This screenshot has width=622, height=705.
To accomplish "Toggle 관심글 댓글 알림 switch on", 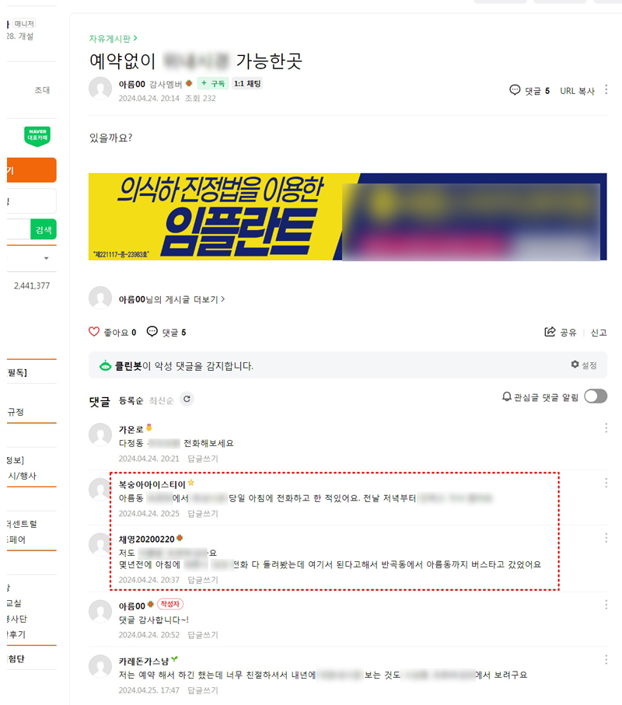I will coord(596,396).
